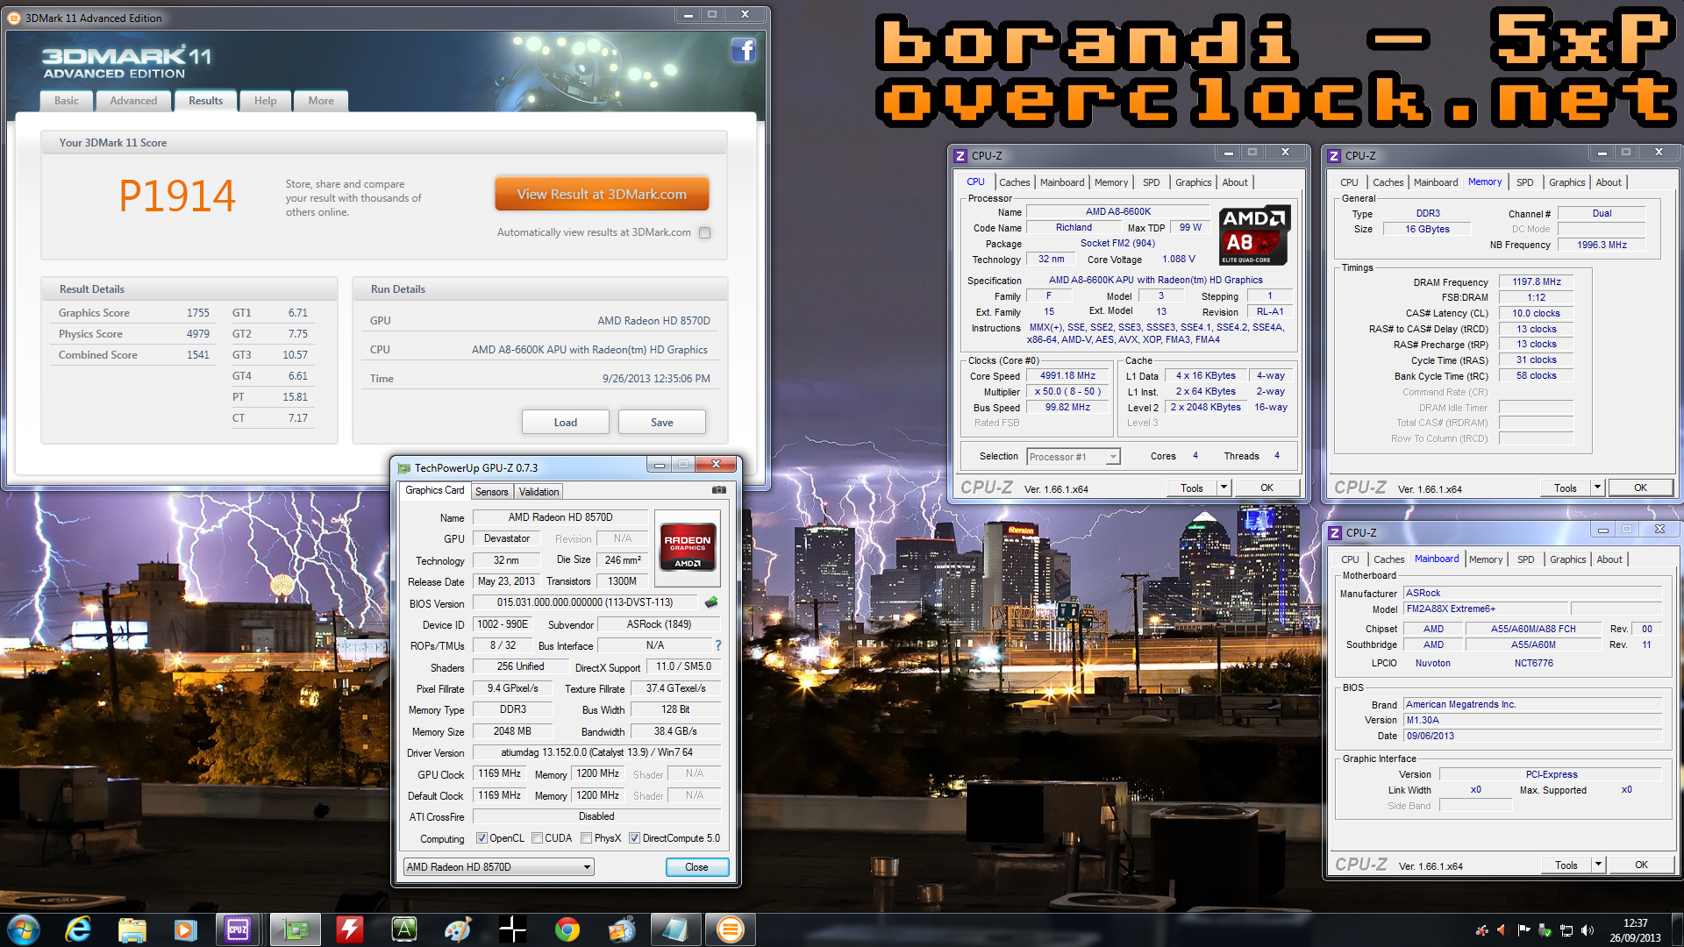Click the GPU-Z screenshot camera icon
1684x947 pixels.
pos(718,490)
